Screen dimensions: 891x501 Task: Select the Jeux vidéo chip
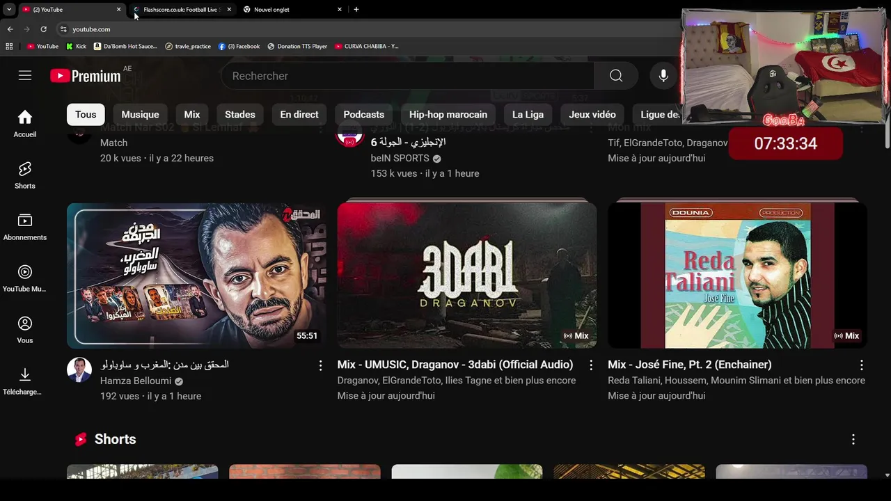click(592, 115)
